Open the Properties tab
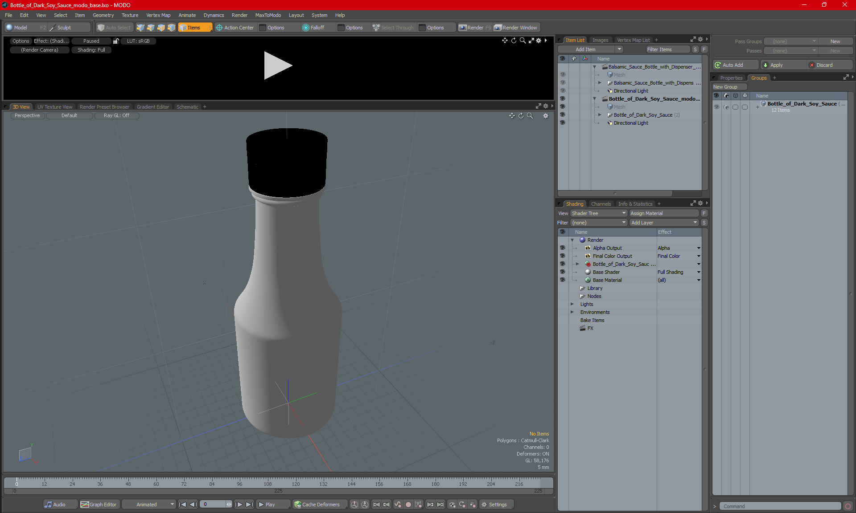 tap(731, 78)
